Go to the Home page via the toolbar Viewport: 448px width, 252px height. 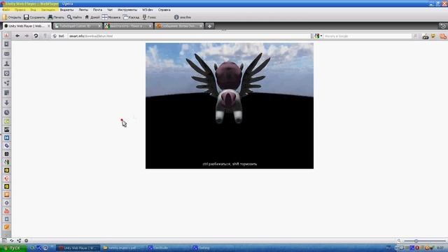coord(92,17)
